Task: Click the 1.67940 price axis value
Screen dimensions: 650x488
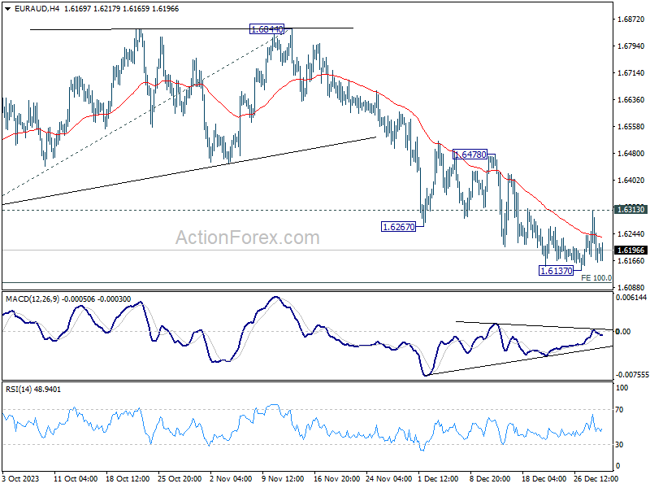Action: (x=631, y=46)
